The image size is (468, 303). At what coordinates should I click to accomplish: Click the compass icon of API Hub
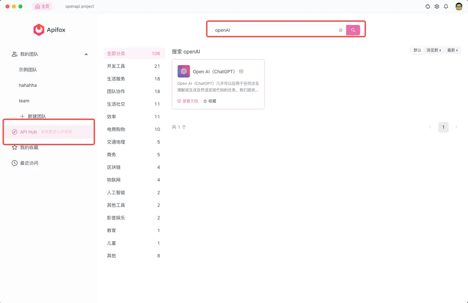point(15,132)
